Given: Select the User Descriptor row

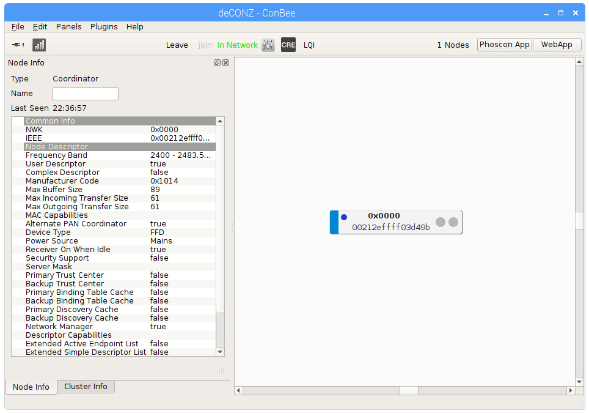Looking at the screenshot, I should tap(114, 163).
